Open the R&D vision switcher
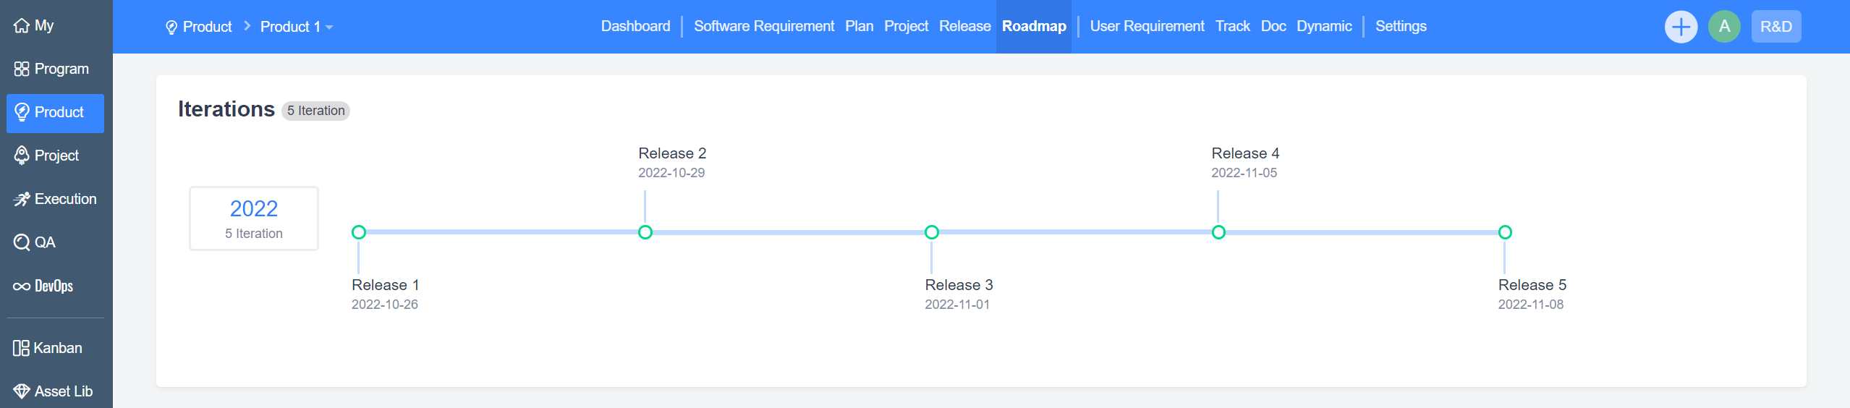Viewport: 1850px width, 408px height. 1775,27
